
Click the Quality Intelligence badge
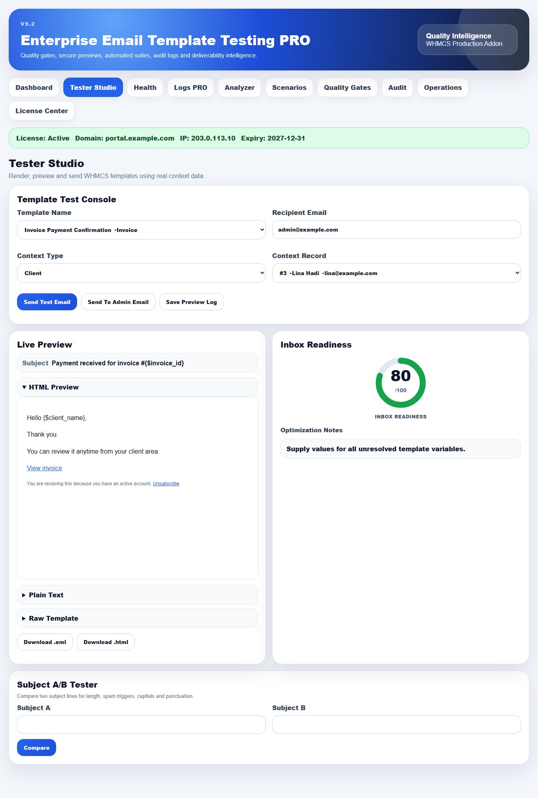(468, 40)
